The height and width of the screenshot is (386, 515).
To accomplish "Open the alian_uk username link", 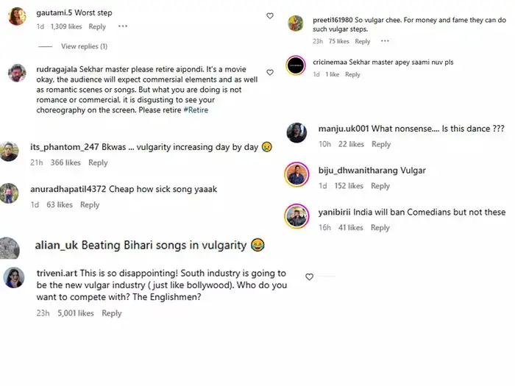I will [57, 245].
